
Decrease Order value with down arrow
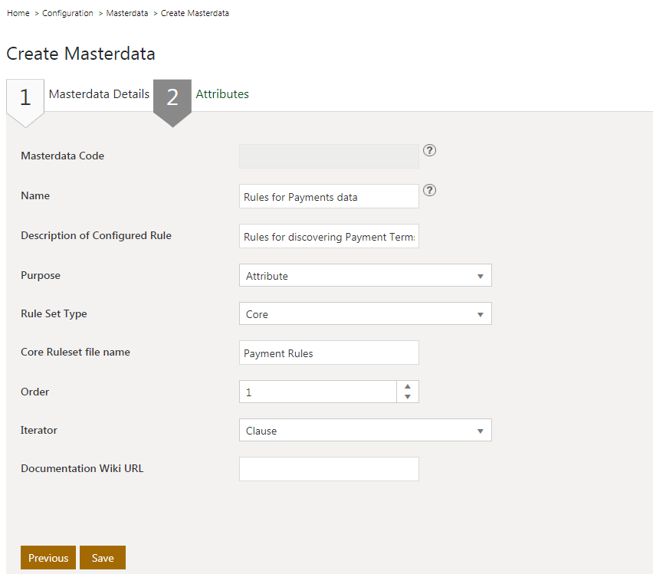(x=408, y=397)
